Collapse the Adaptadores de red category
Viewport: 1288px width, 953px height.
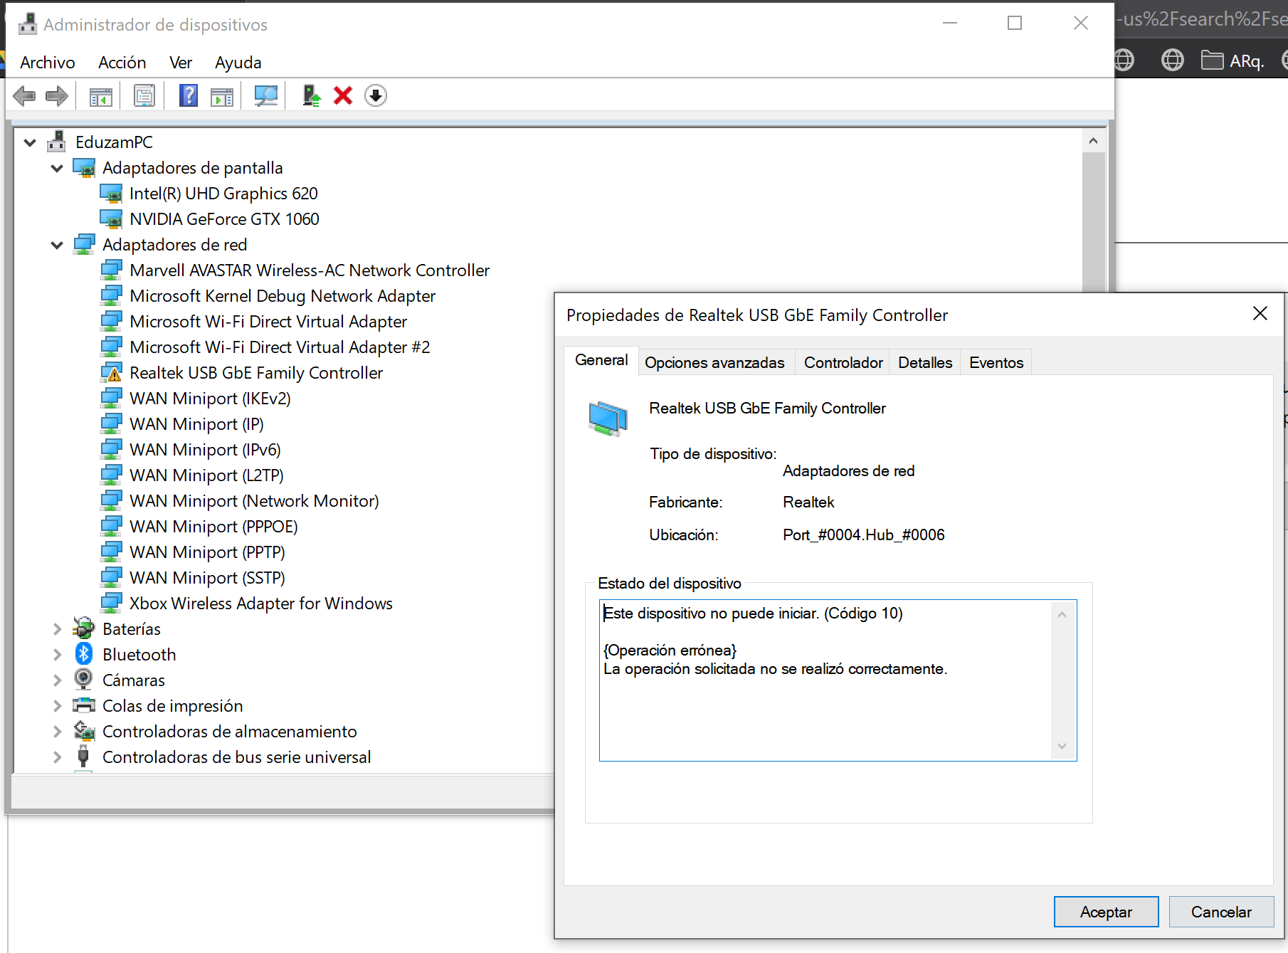pos(56,244)
